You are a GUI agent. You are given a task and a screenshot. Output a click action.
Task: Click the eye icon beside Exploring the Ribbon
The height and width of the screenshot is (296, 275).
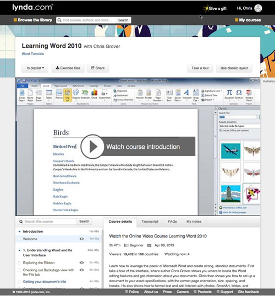point(81,262)
